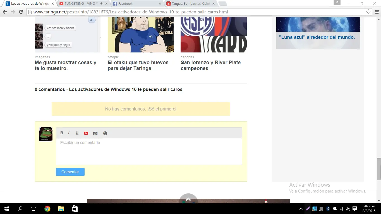This screenshot has height=214, width=381.
Task: Open Windows search from the taskbar
Action: coord(20,208)
